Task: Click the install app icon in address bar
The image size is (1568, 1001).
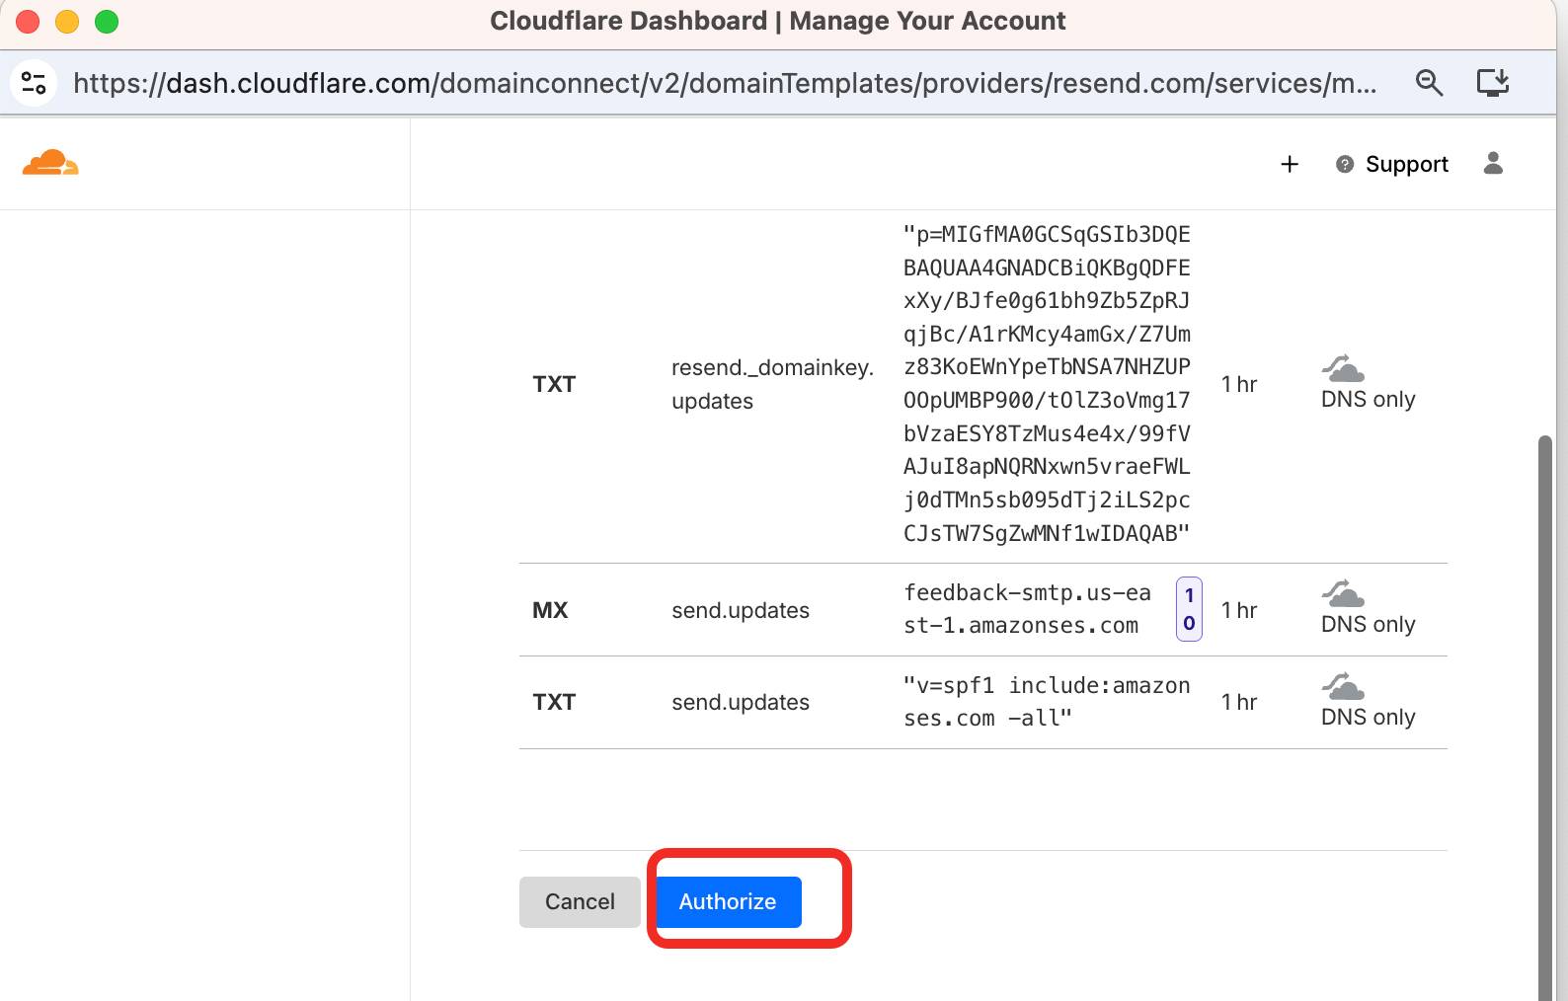Action: pos(1492,83)
